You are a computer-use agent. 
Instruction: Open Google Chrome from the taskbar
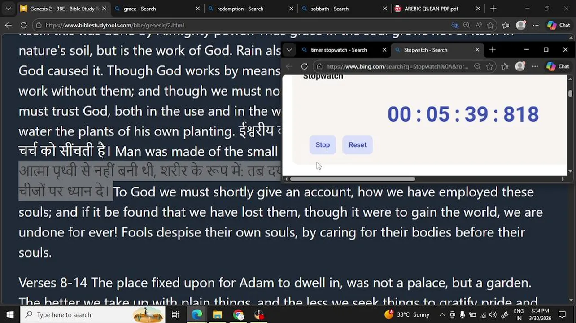click(239, 314)
